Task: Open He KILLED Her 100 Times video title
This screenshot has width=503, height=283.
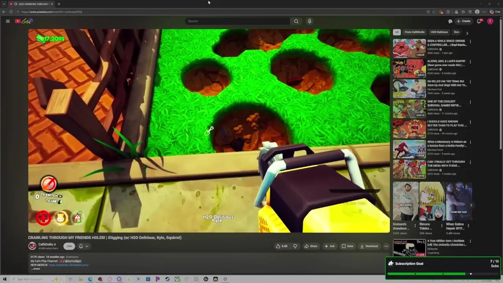Action: pyautogui.click(x=447, y=83)
